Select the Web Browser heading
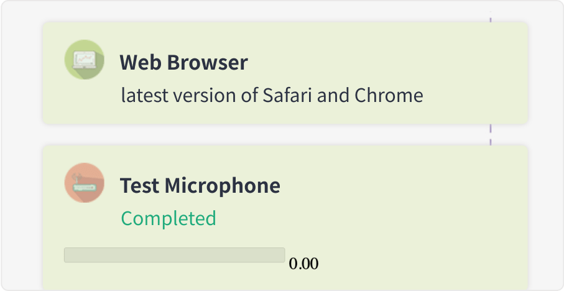This screenshot has width=564, height=291. click(183, 62)
